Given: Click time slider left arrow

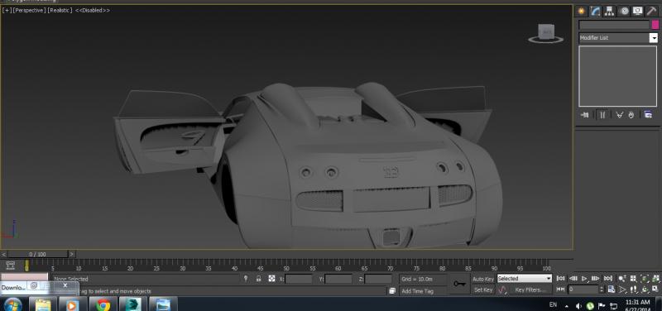Looking at the screenshot, I should [x=4, y=254].
